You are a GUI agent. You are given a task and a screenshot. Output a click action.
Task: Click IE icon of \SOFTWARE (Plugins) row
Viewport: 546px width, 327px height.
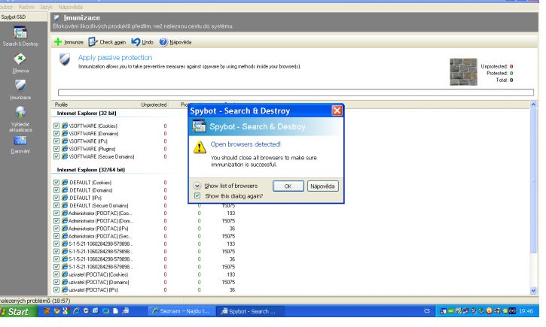coord(65,149)
